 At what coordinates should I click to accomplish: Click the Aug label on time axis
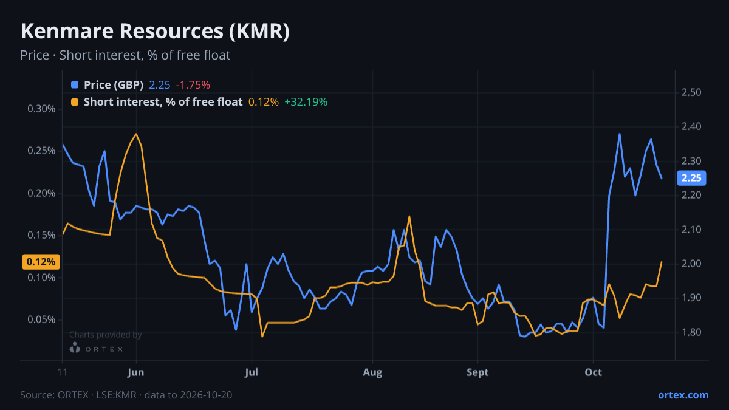coord(373,372)
